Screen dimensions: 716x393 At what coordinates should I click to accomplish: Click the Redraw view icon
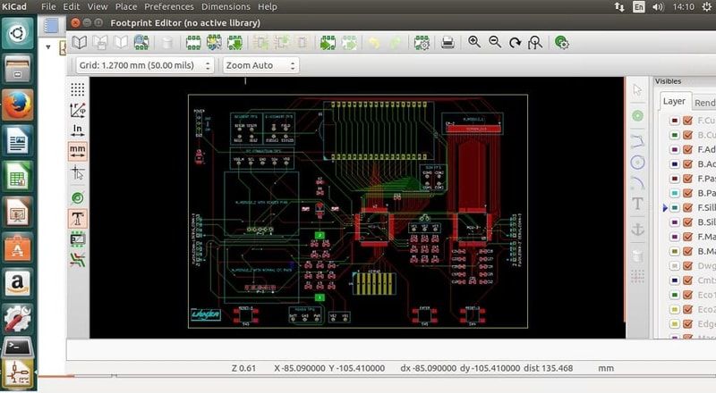click(x=516, y=43)
